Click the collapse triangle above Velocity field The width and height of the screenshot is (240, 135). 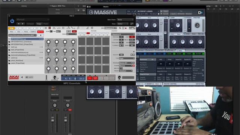pyautogui.click(x=133, y=52)
